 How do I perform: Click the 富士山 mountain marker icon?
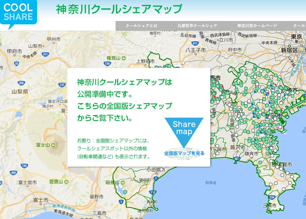point(53,145)
